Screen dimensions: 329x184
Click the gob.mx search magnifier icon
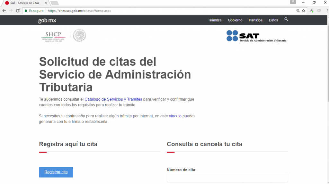click(x=286, y=19)
